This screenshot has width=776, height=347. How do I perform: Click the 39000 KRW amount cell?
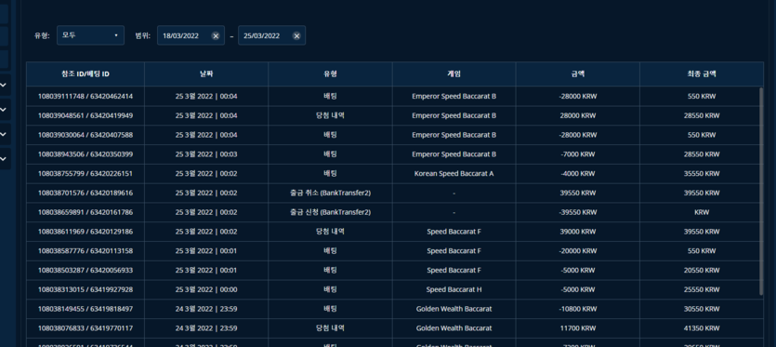(x=577, y=232)
